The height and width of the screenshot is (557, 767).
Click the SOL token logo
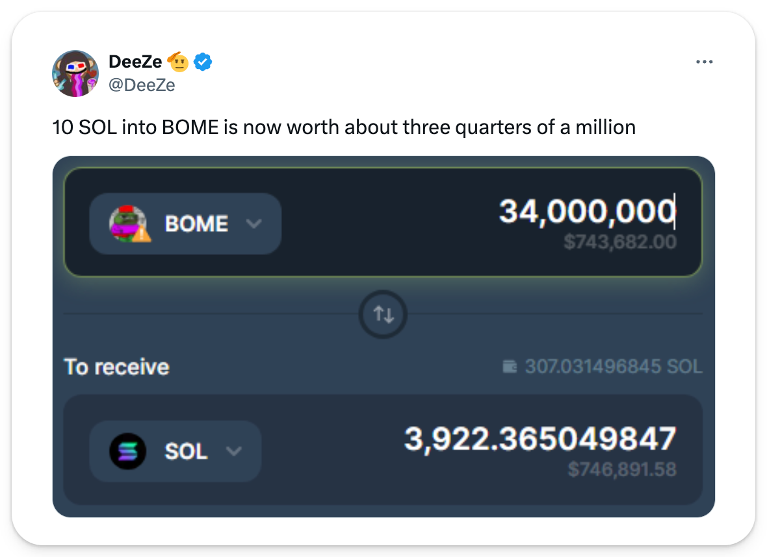coord(127,451)
